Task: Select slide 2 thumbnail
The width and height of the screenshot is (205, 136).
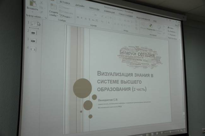Action: 34,33
